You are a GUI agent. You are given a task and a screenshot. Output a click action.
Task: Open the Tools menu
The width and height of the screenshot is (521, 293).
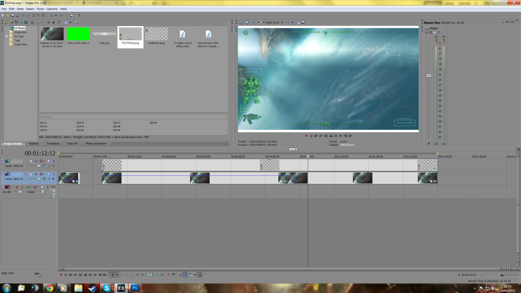click(x=40, y=9)
